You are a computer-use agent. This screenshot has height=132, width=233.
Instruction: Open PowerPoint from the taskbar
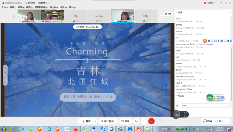(138, 129)
